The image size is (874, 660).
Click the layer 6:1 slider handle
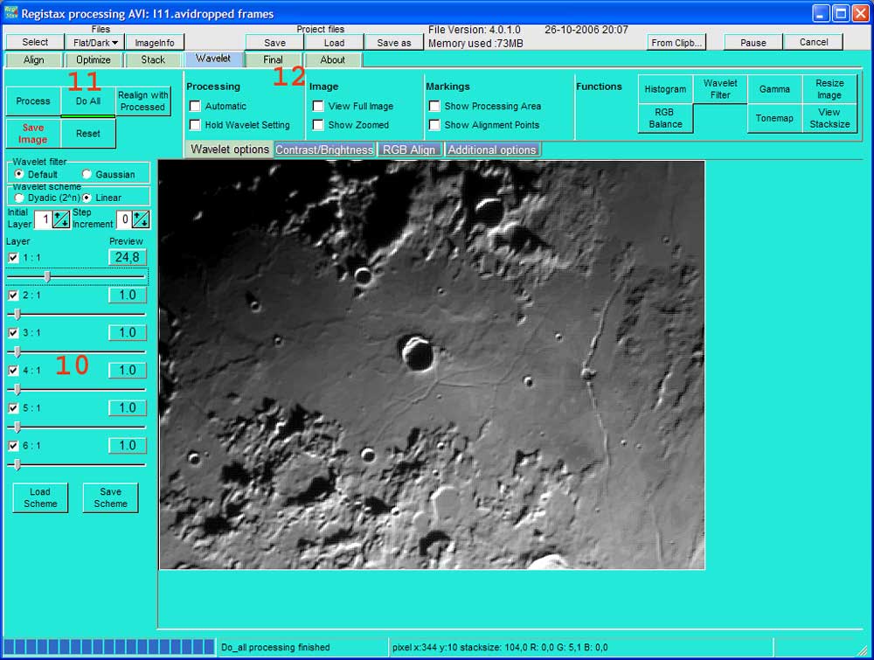[x=17, y=464]
